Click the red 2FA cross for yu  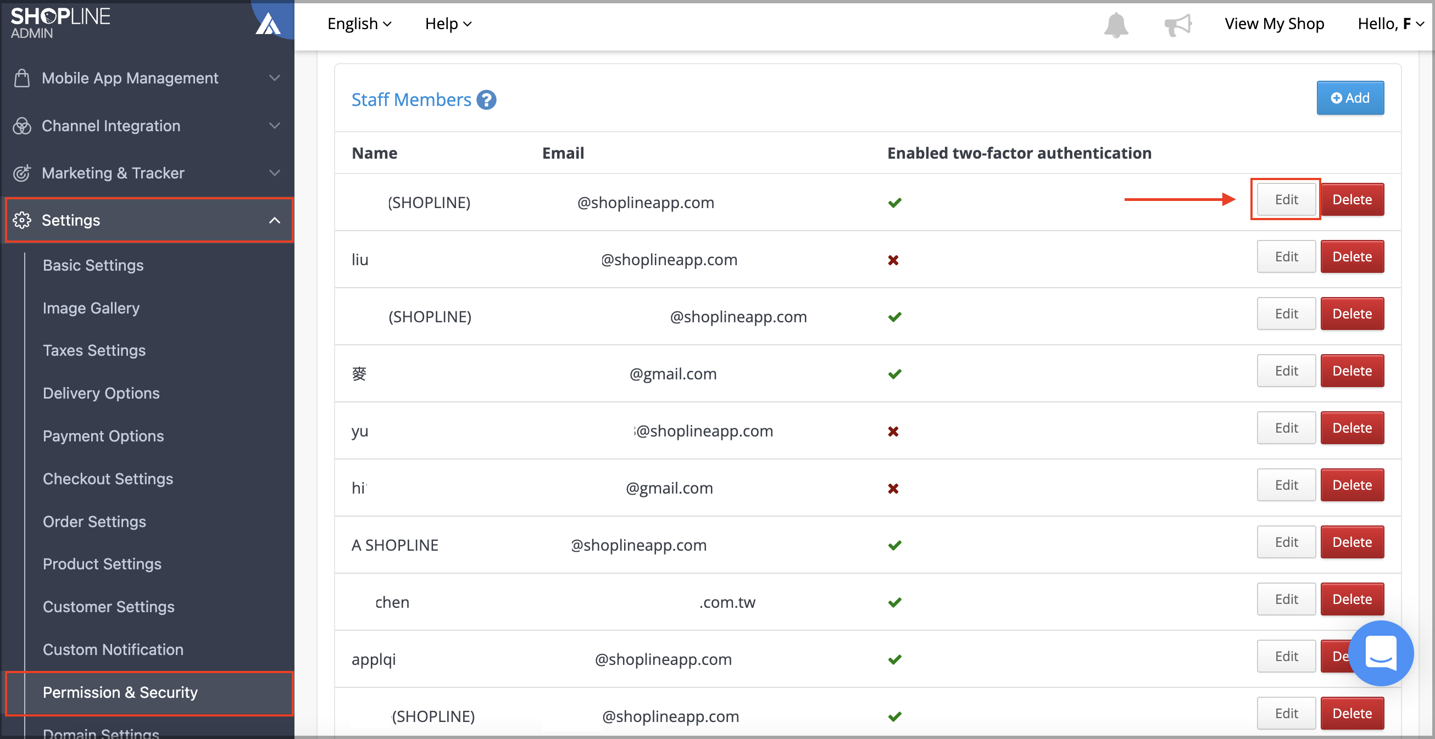pos(893,432)
